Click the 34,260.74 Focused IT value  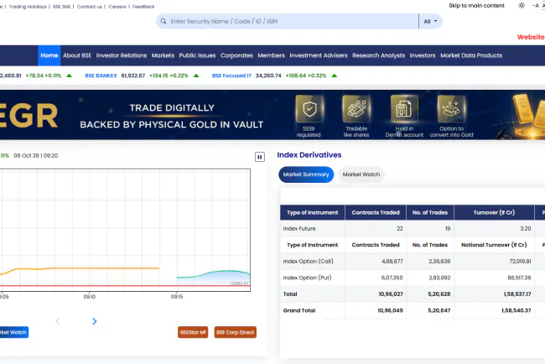(268, 75)
